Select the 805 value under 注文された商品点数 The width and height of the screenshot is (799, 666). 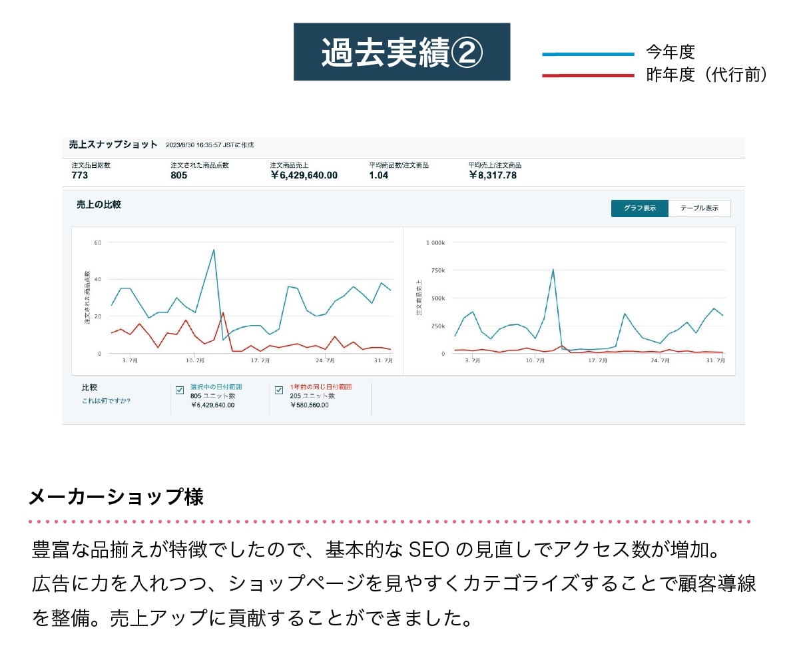tap(179, 176)
